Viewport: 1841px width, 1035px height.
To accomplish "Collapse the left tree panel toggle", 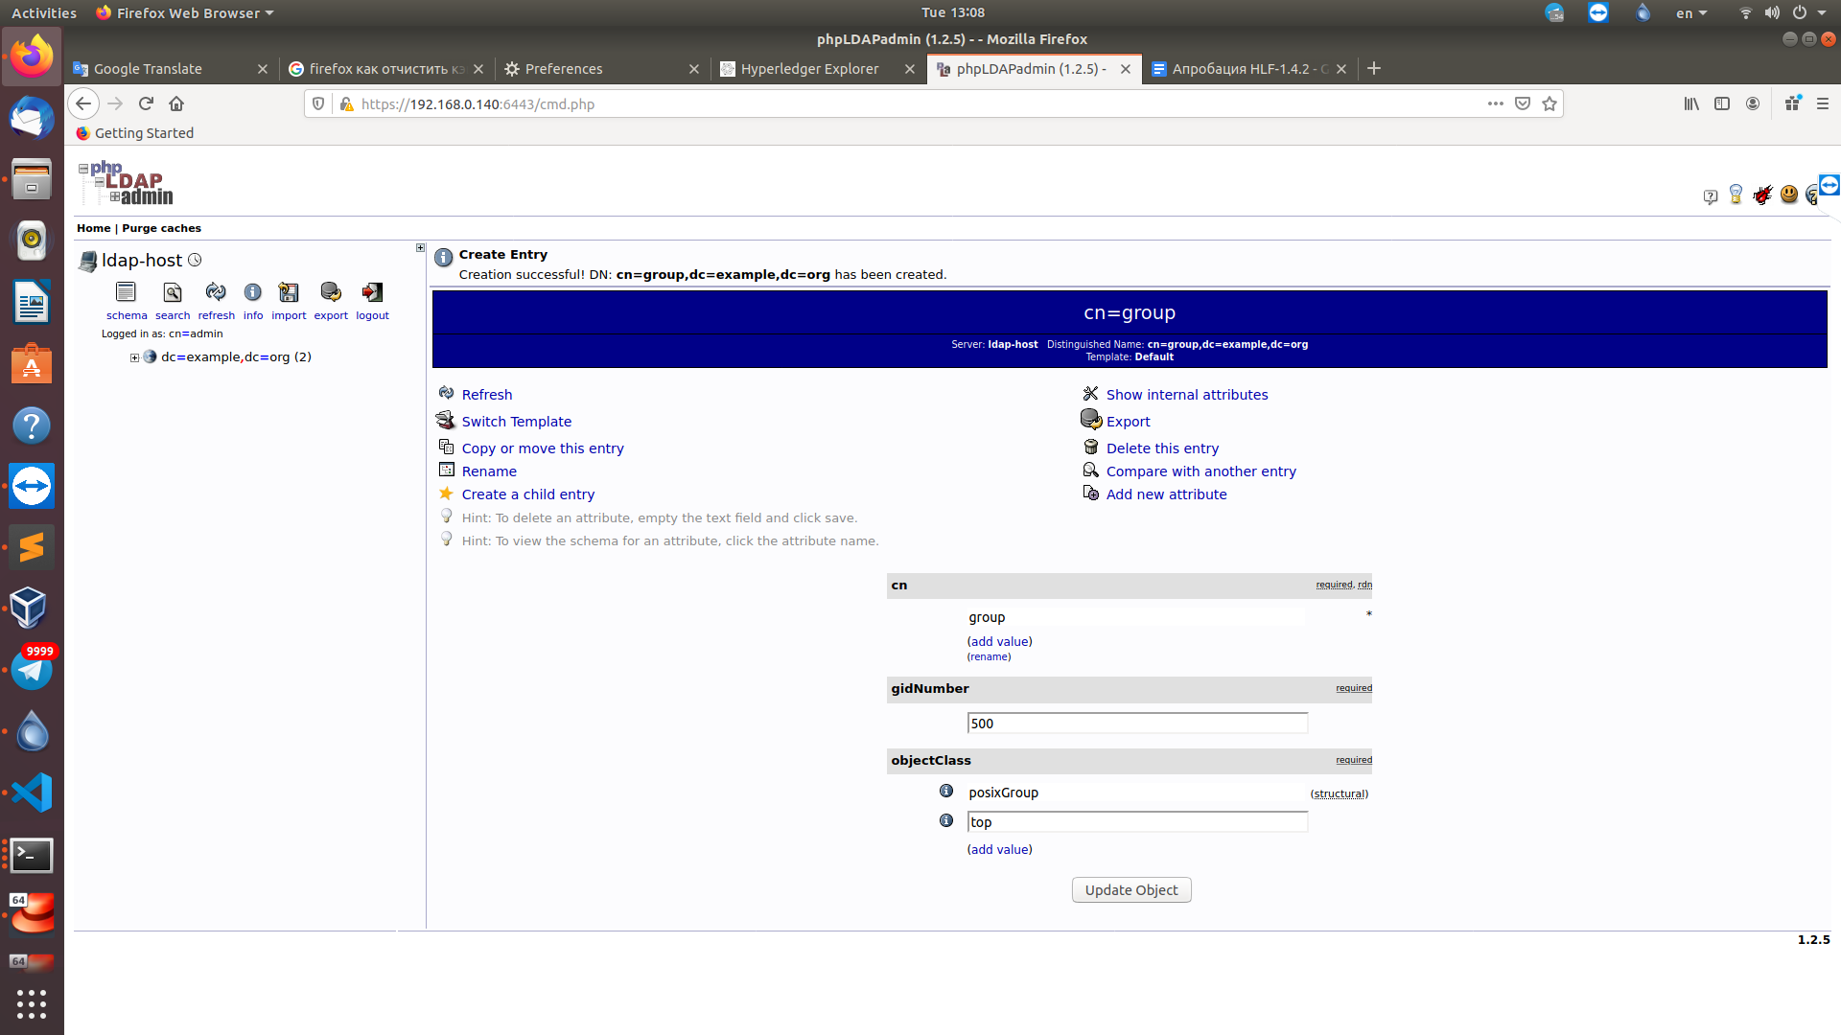I will point(420,248).
